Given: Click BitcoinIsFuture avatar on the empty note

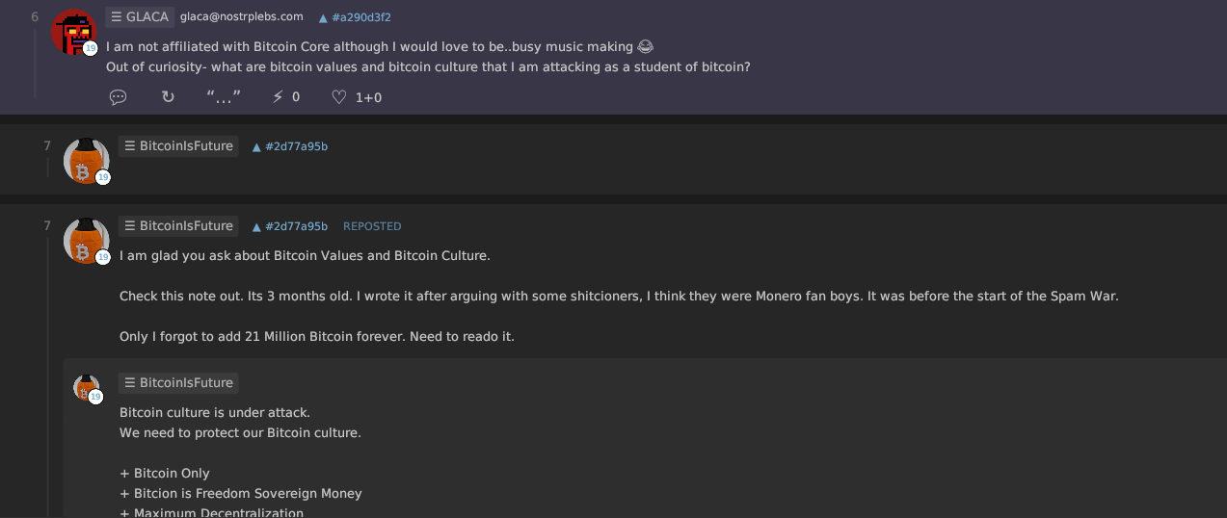Looking at the screenshot, I should pos(86,160).
